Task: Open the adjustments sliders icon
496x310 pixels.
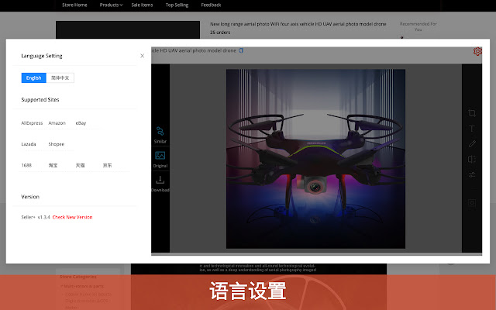Action: coord(472,174)
